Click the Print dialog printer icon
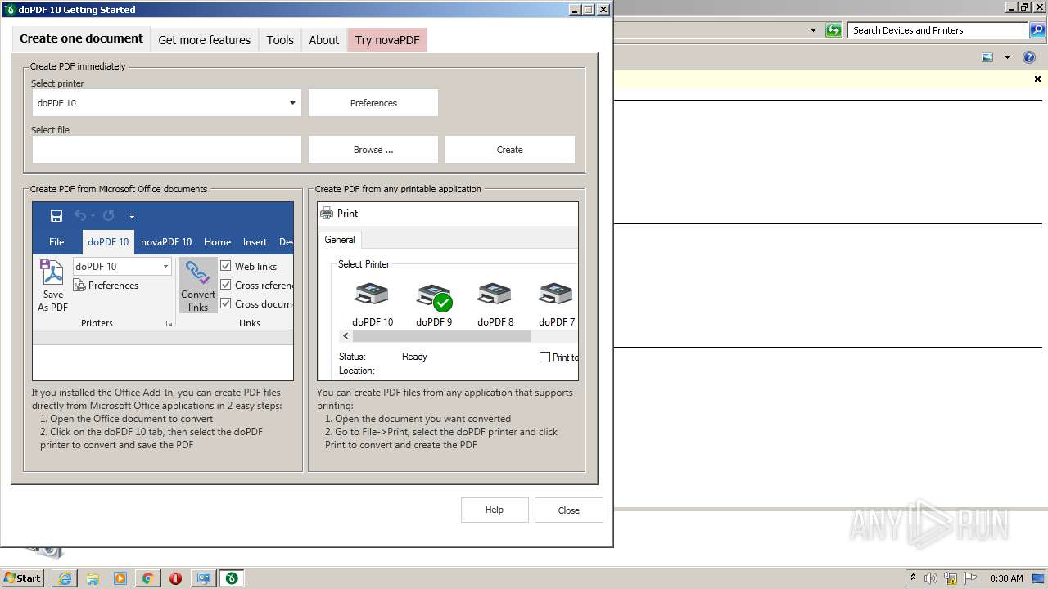Viewport: 1048px width, 589px height. 327,214
